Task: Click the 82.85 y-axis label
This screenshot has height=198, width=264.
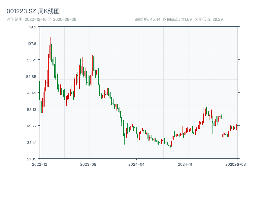Action: click(31, 77)
